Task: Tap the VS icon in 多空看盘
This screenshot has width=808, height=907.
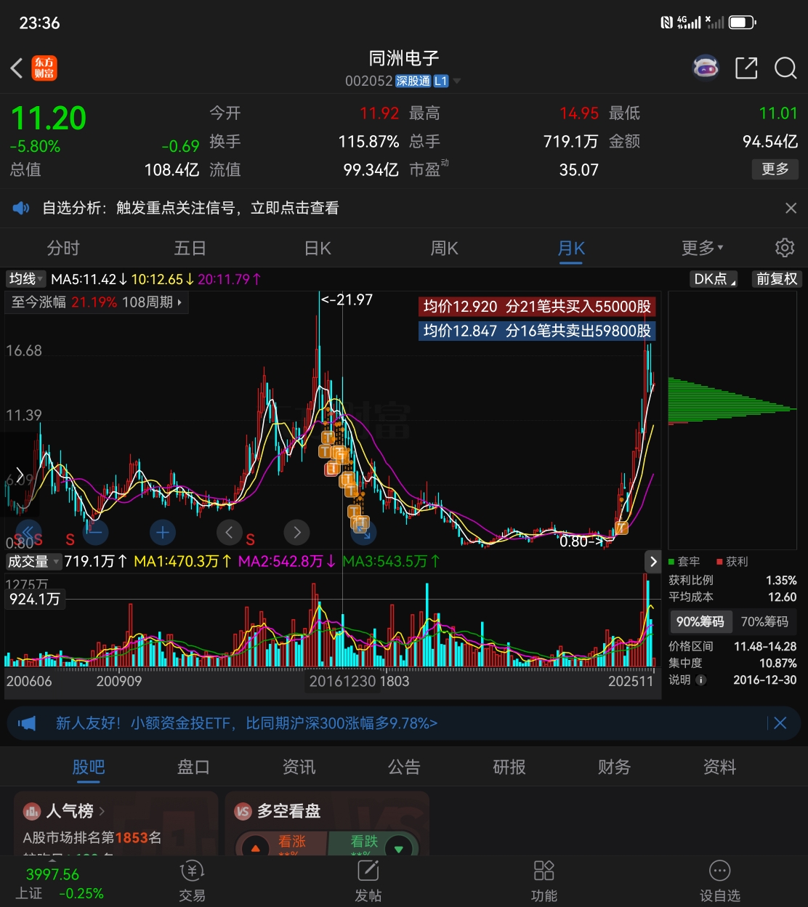Action: (243, 811)
